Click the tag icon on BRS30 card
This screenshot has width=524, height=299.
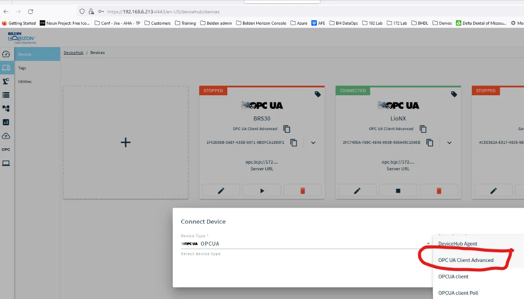(318, 94)
